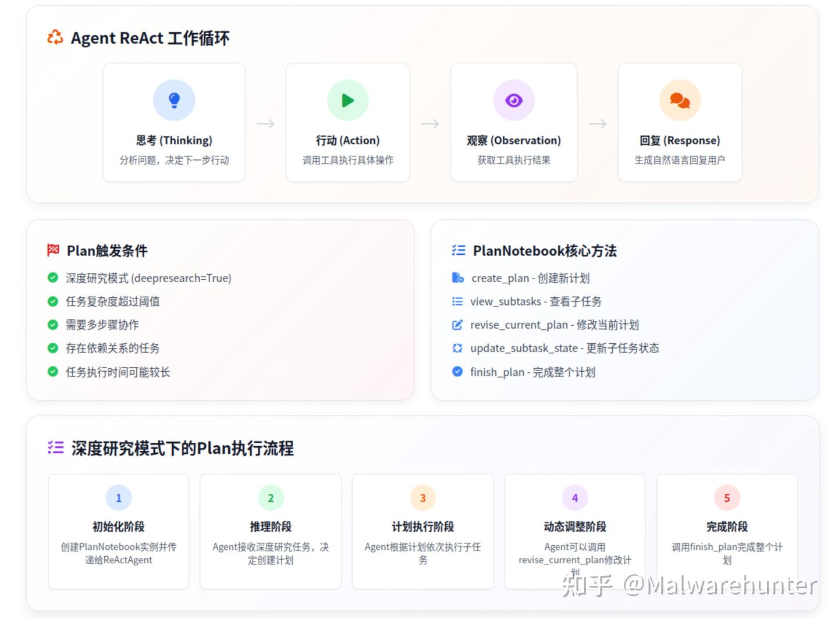Select the 回复 (Response) card title
Screen dimensions: 838x619
[x=680, y=140]
